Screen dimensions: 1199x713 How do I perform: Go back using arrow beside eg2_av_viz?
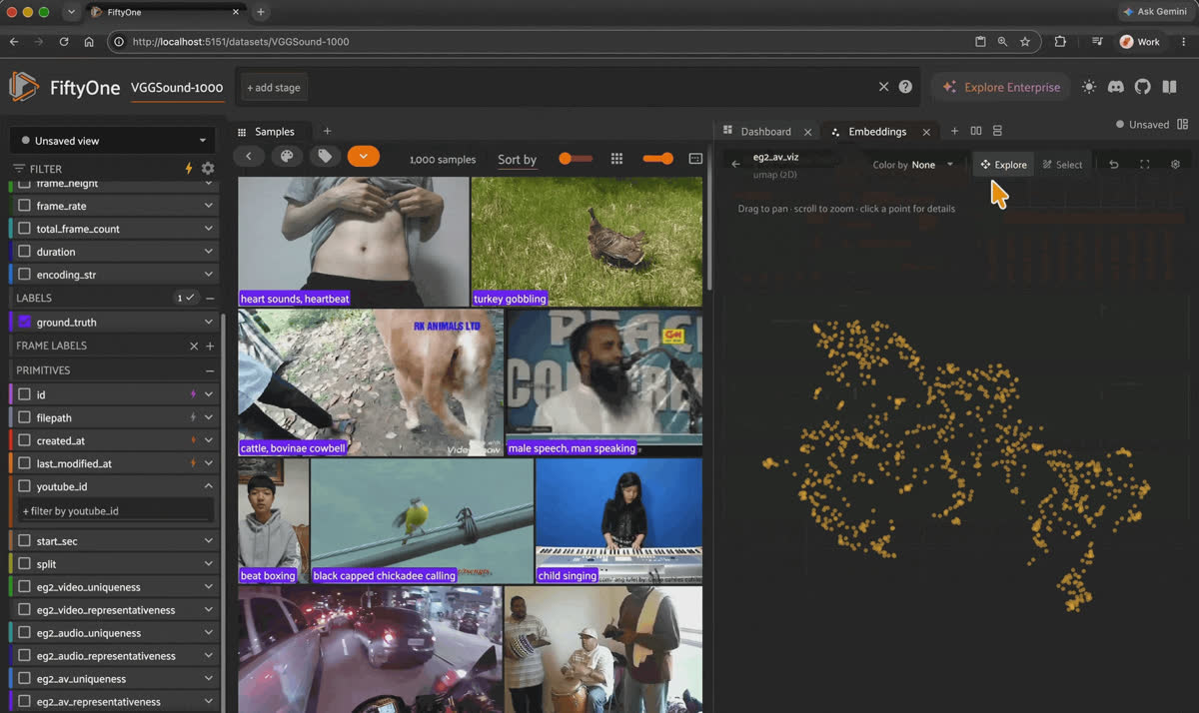[x=736, y=164]
